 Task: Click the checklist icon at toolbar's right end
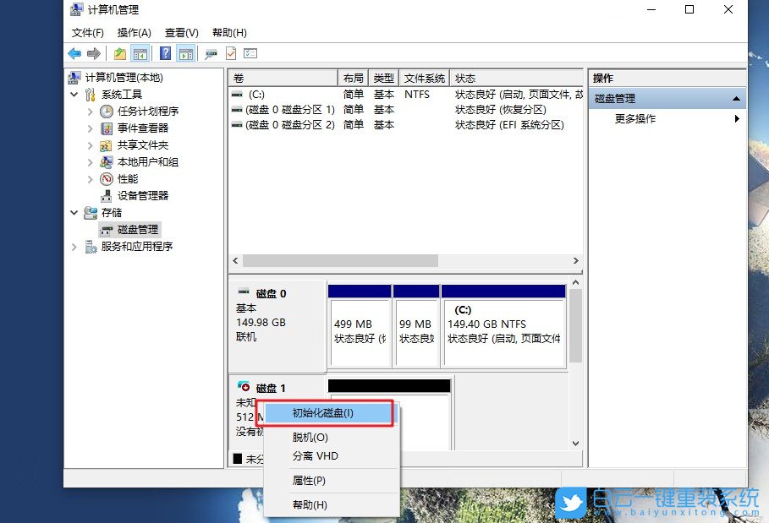coord(249,52)
